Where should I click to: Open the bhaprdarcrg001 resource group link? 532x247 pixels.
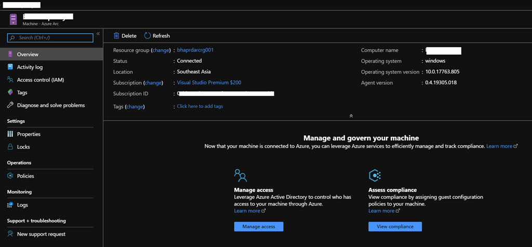195,50
